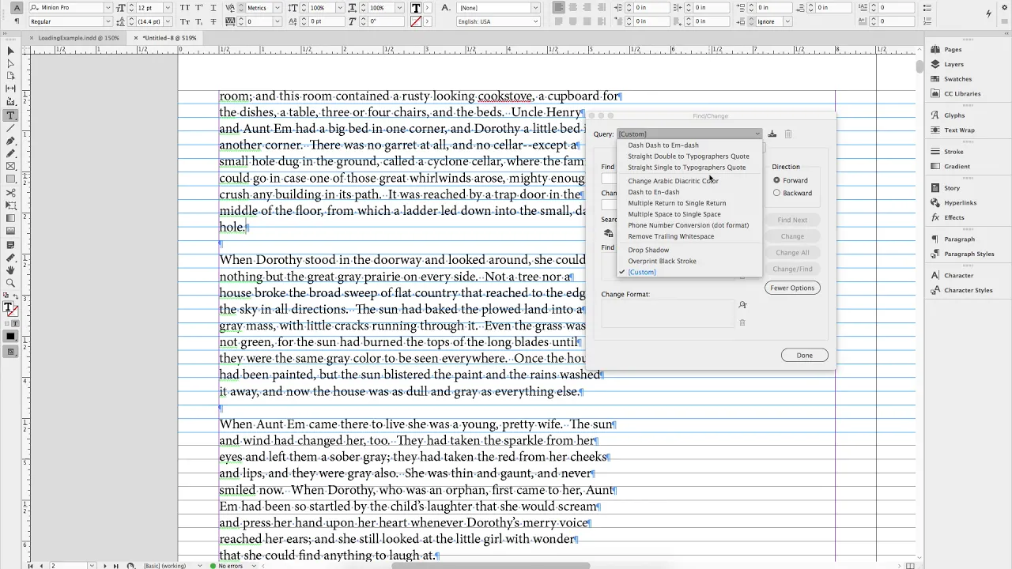Click the stroke none swatch in control bar
This screenshot has width=1012, height=569.
tap(416, 21)
